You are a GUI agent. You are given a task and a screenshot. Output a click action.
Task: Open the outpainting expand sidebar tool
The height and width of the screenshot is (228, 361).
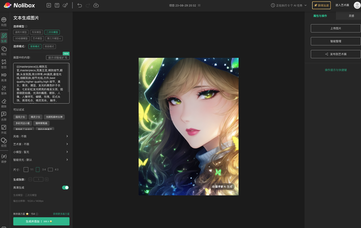[x=4, y=129]
